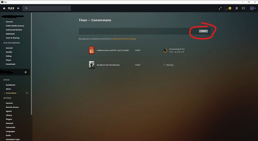Open Webhooks settings
This screenshot has height=141, width=258.
10,34
